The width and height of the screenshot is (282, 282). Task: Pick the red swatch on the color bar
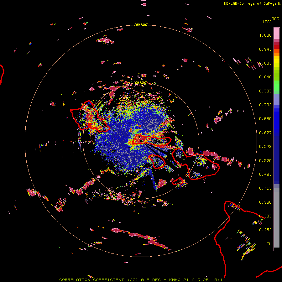point(277,47)
